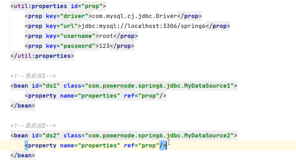The image size is (296, 164).
Task: Click the highlighted "/>" in the ds2 property
Action: tap(163, 146)
